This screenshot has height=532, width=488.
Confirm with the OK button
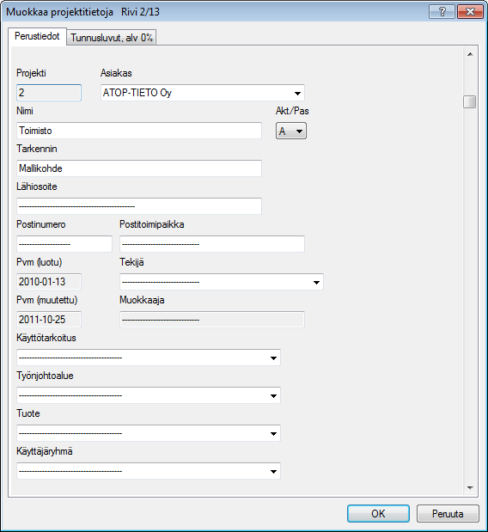[378, 514]
